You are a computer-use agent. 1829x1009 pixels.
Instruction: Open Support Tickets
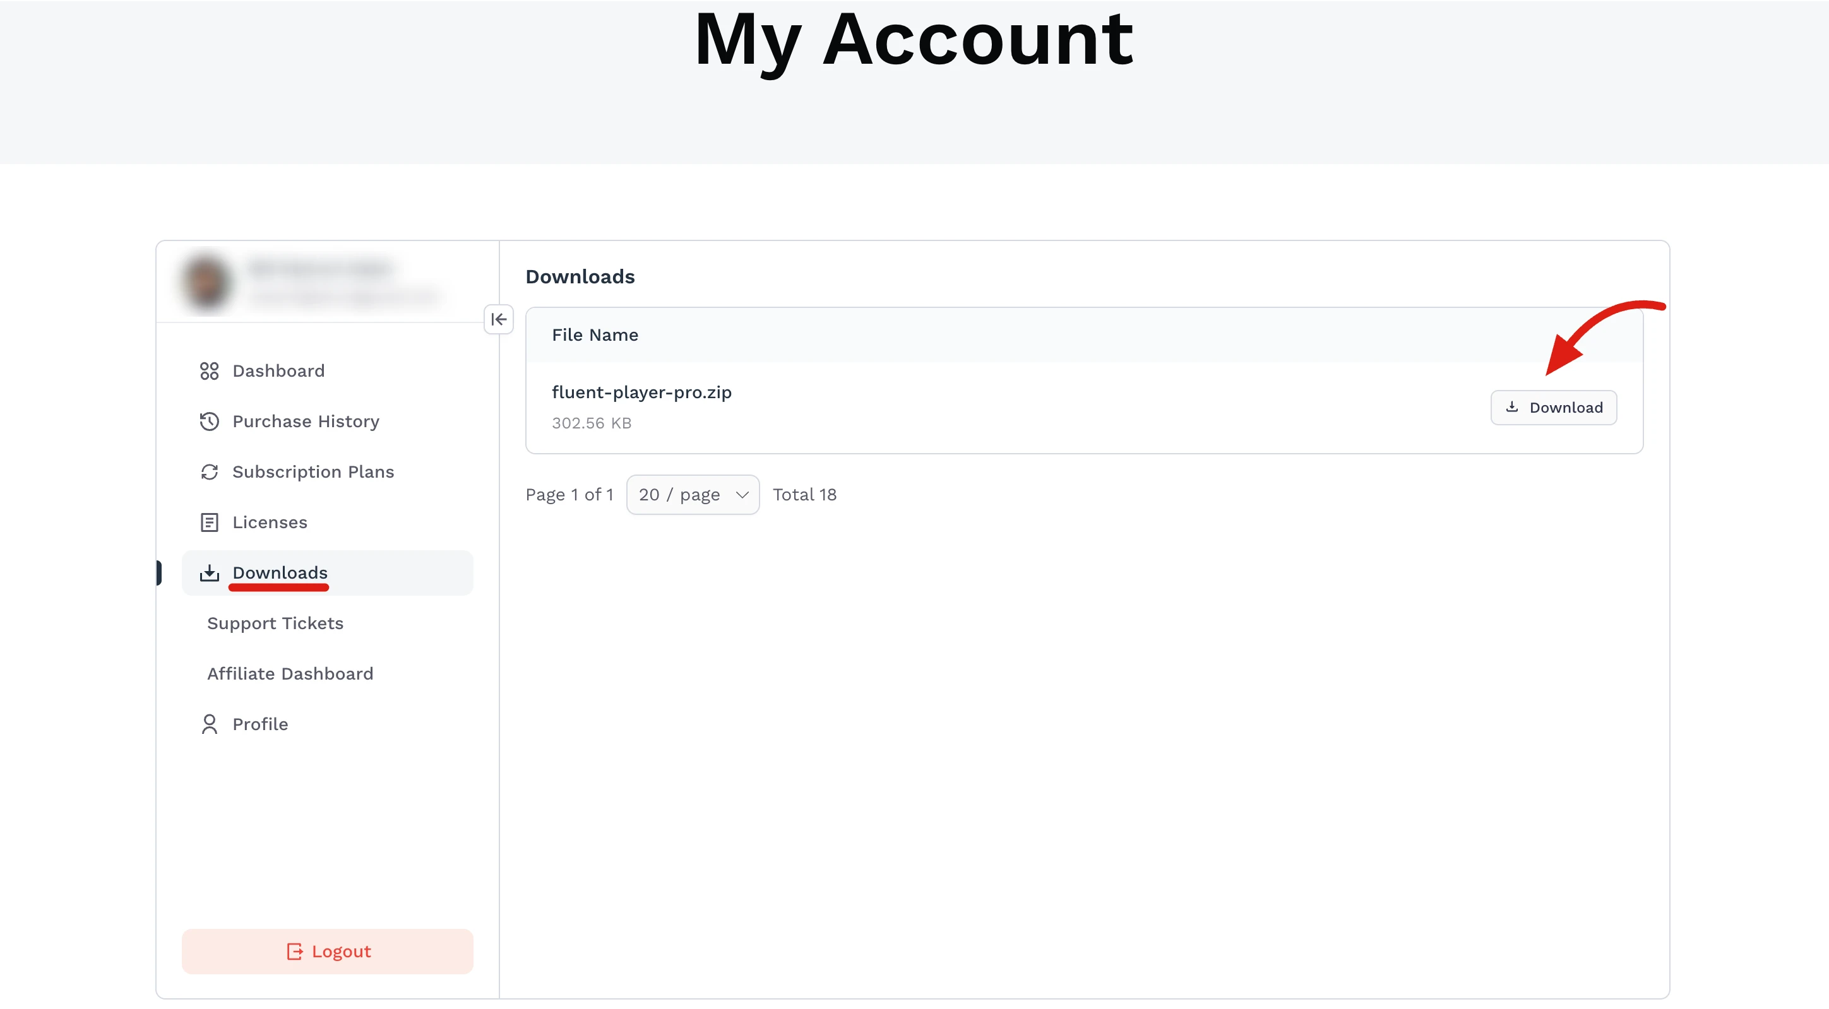pos(327,623)
